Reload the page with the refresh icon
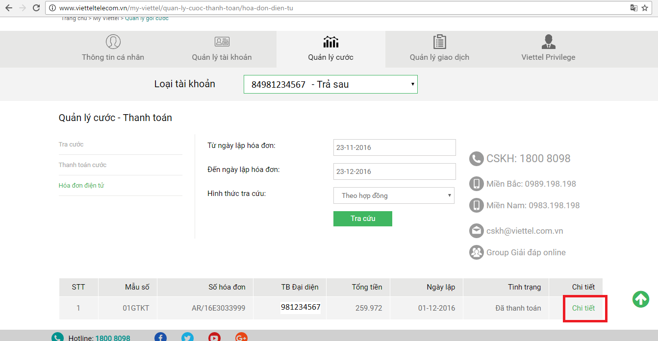The height and width of the screenshot is (341, 658). coord(36,8)
